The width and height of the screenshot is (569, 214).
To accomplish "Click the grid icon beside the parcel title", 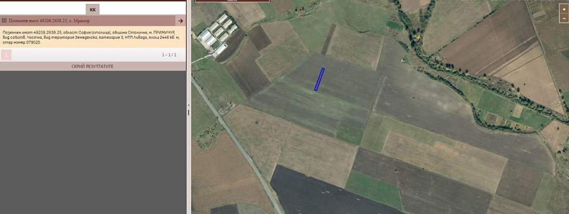I will tap(4, 21).
